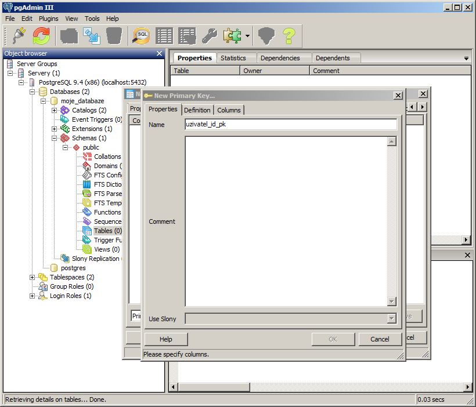The image size is (476, 407).
Task: Click the Comment box scroll-down arrow
Action: coord(392,301)
